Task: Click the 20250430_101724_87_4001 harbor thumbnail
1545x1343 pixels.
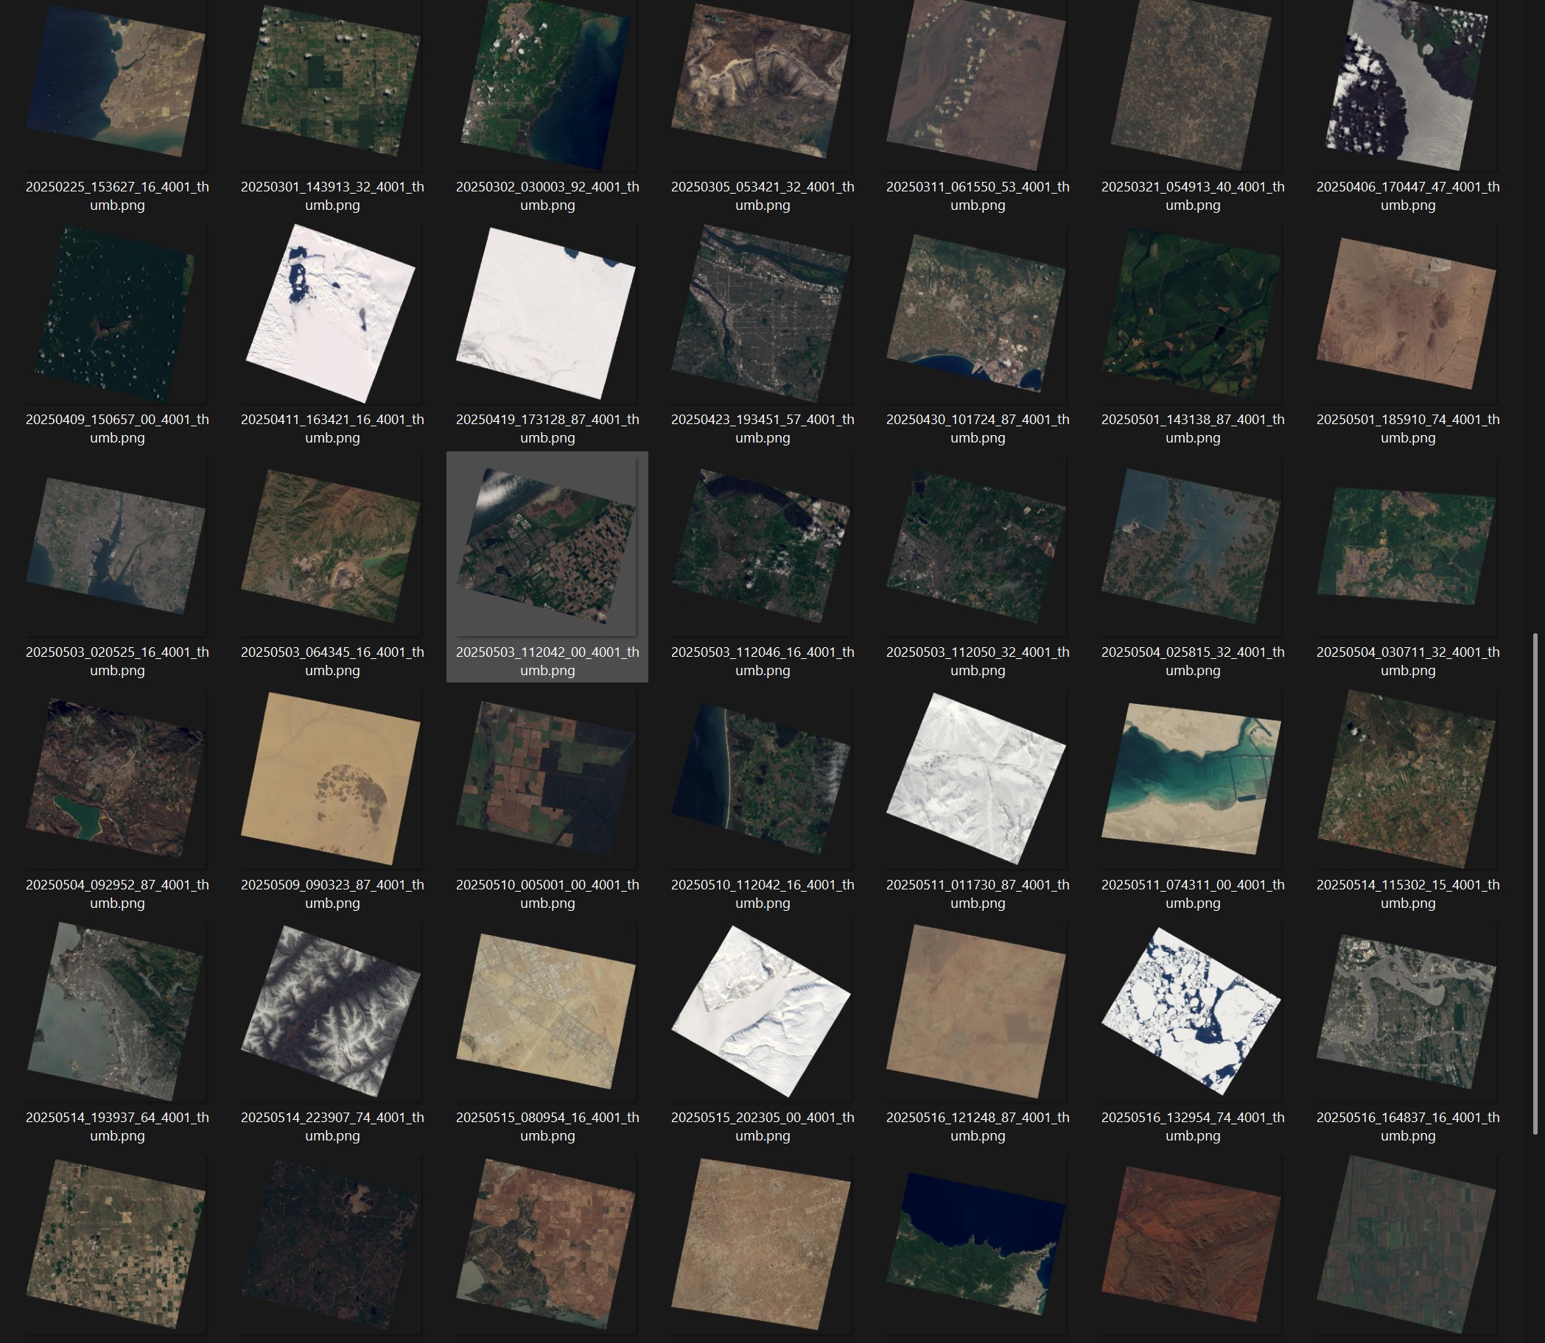Action: coord(976,313)
